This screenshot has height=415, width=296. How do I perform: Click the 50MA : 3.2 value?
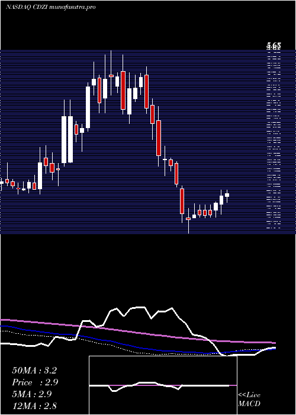tap(34, 371)
